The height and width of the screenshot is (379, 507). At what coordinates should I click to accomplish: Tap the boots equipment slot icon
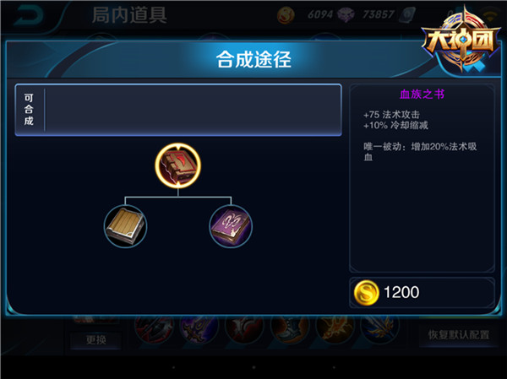pos(290,328)
